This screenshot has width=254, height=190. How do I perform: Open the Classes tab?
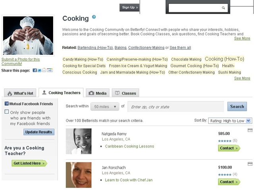tap(125, 93)
